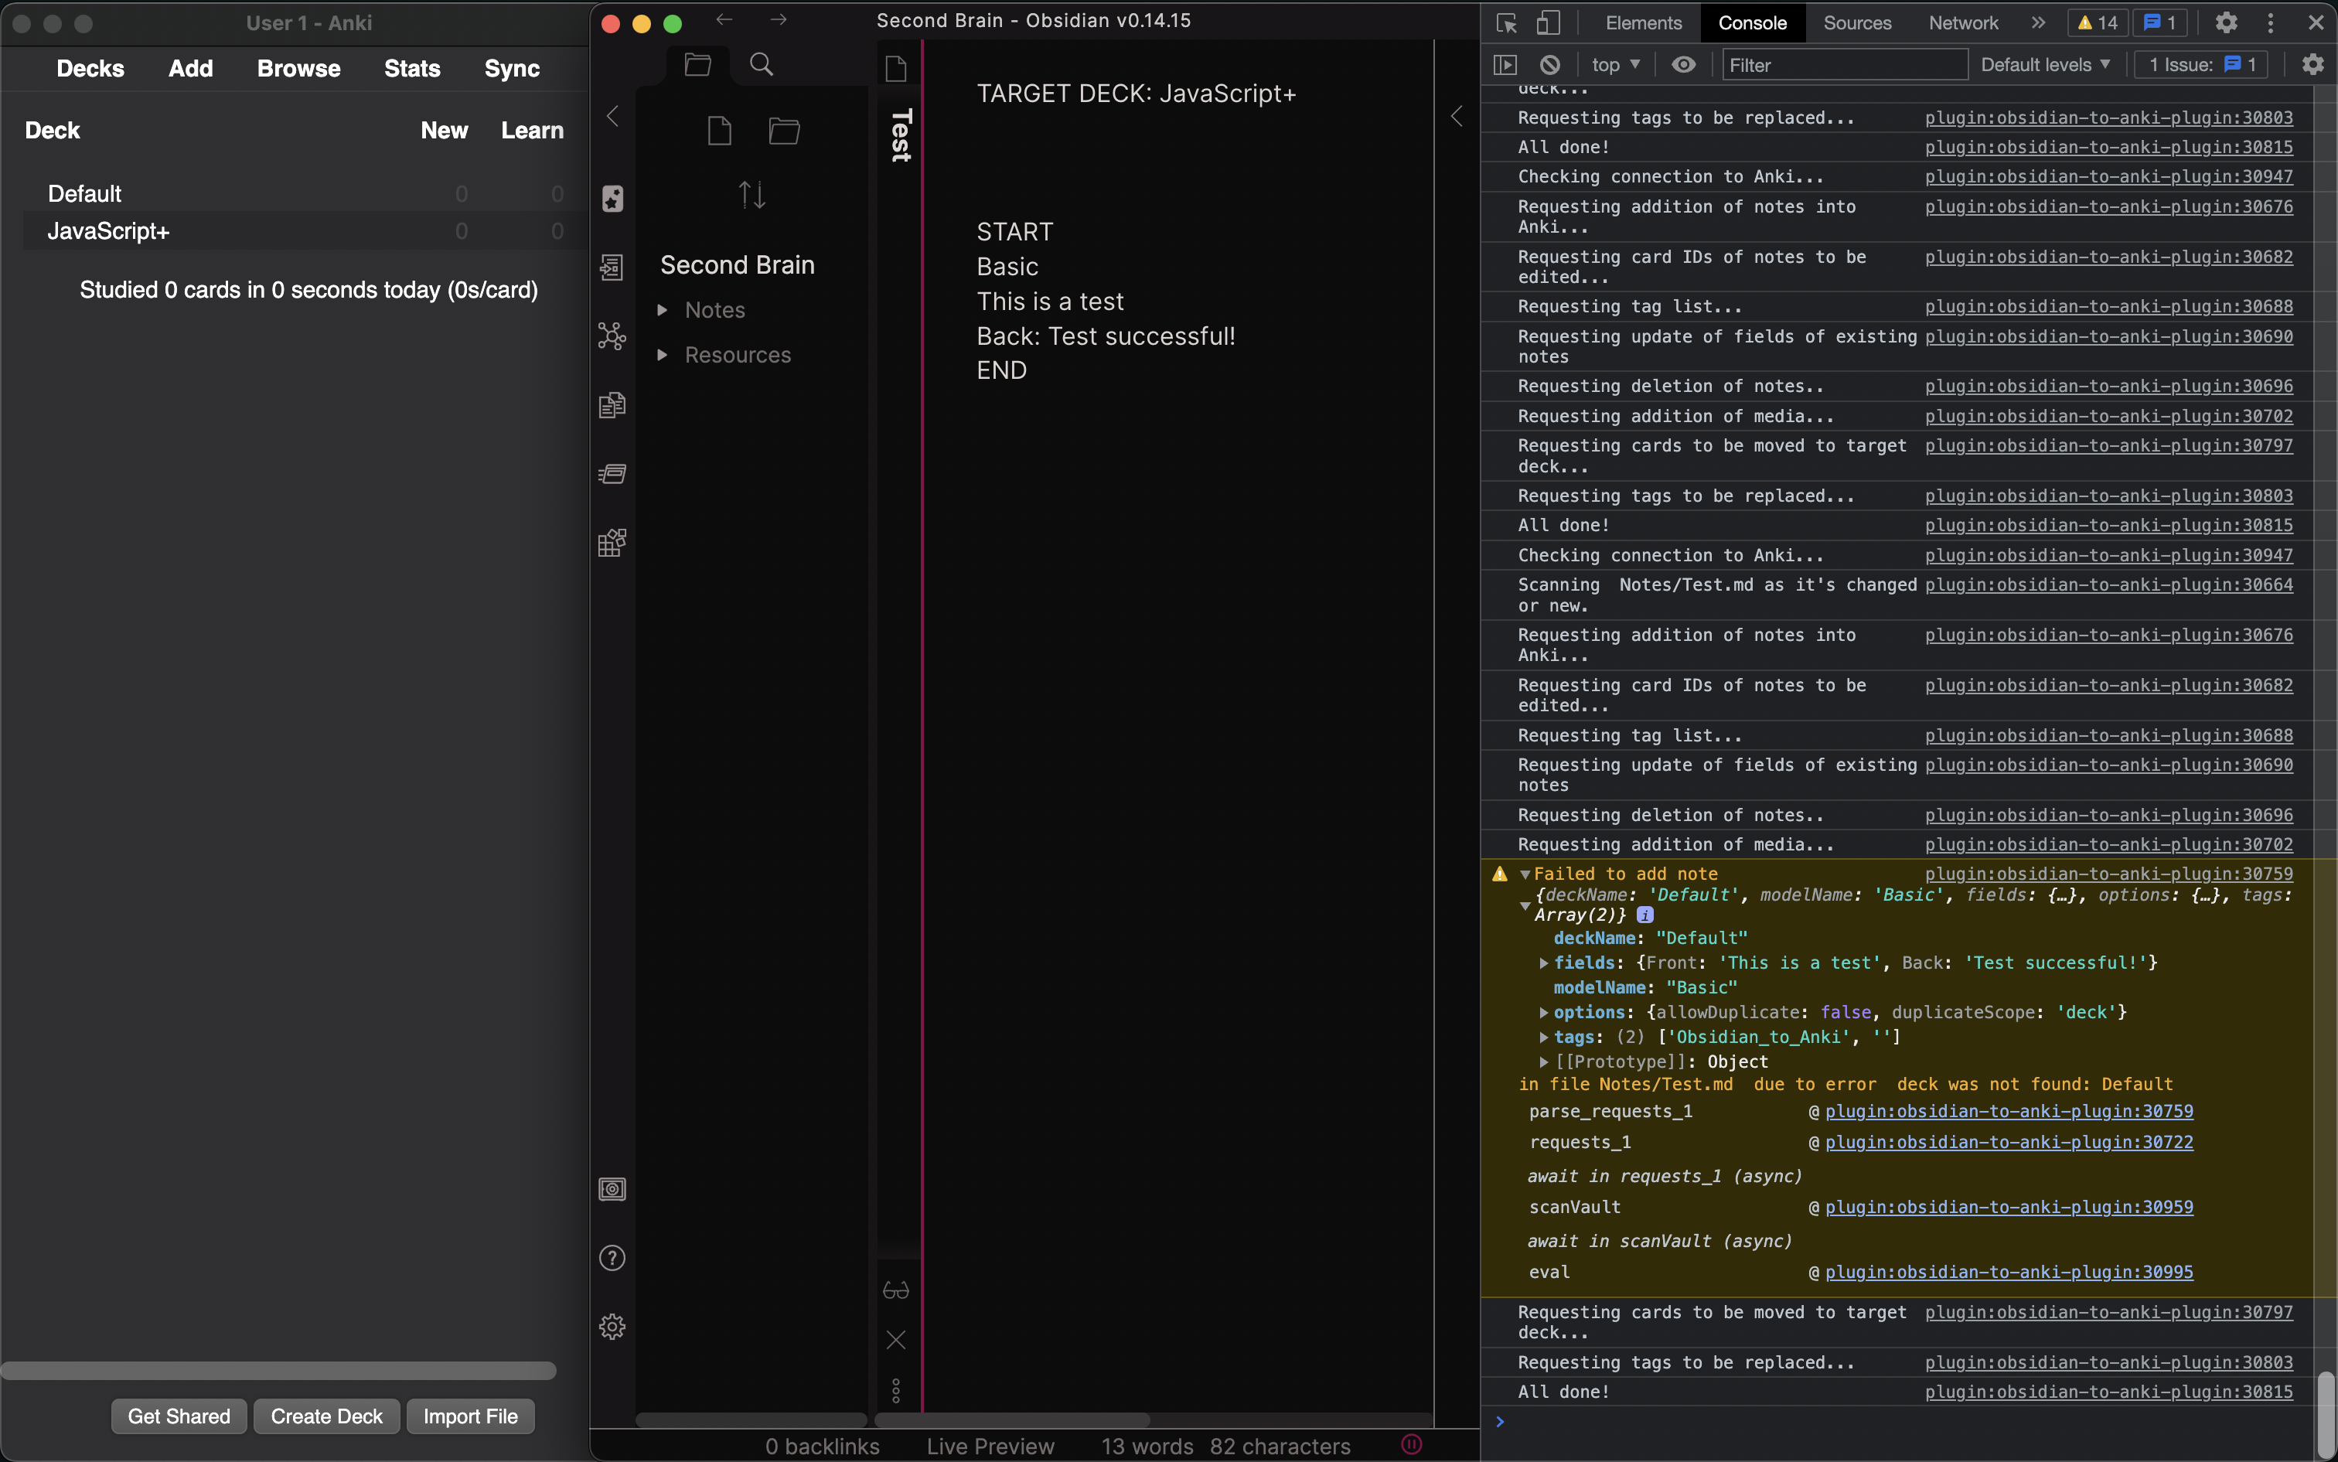
Task: Toggle the device toolbar in DevTools
Action: pyautogui.click(x=1548, y=23)
